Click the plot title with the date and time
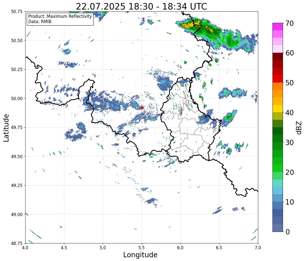This screenshot has height=261, width=305. pyautogui.click(x=141, y=7)
